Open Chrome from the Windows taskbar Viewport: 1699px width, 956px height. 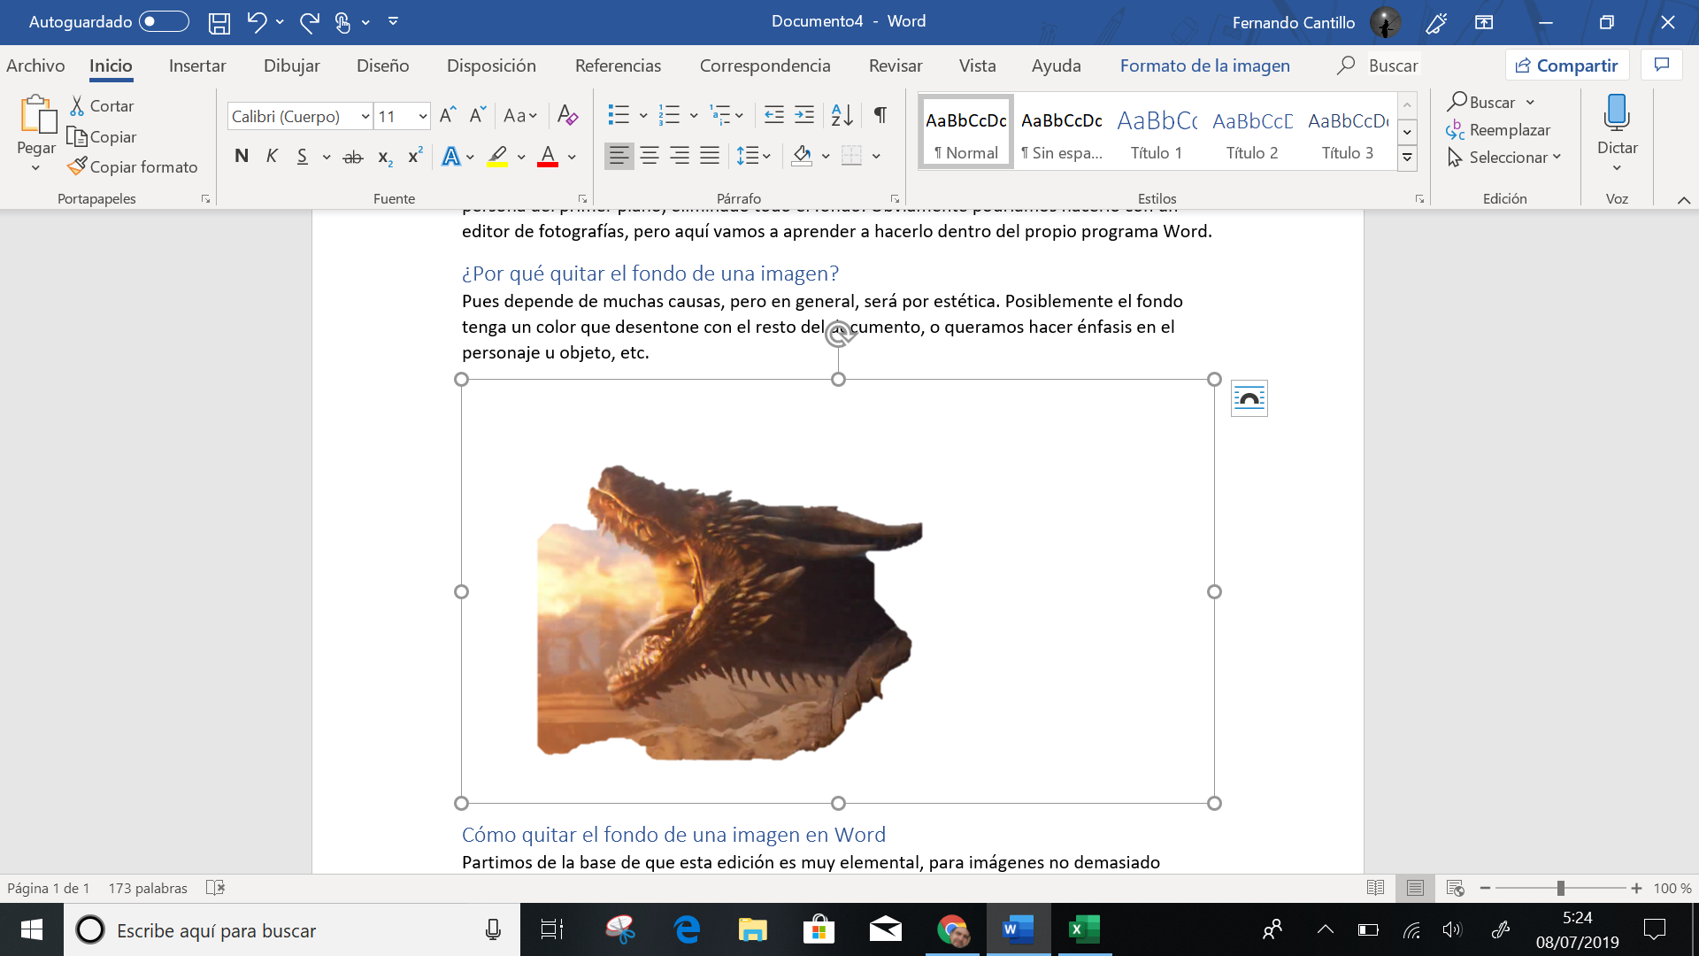[953, 929]
